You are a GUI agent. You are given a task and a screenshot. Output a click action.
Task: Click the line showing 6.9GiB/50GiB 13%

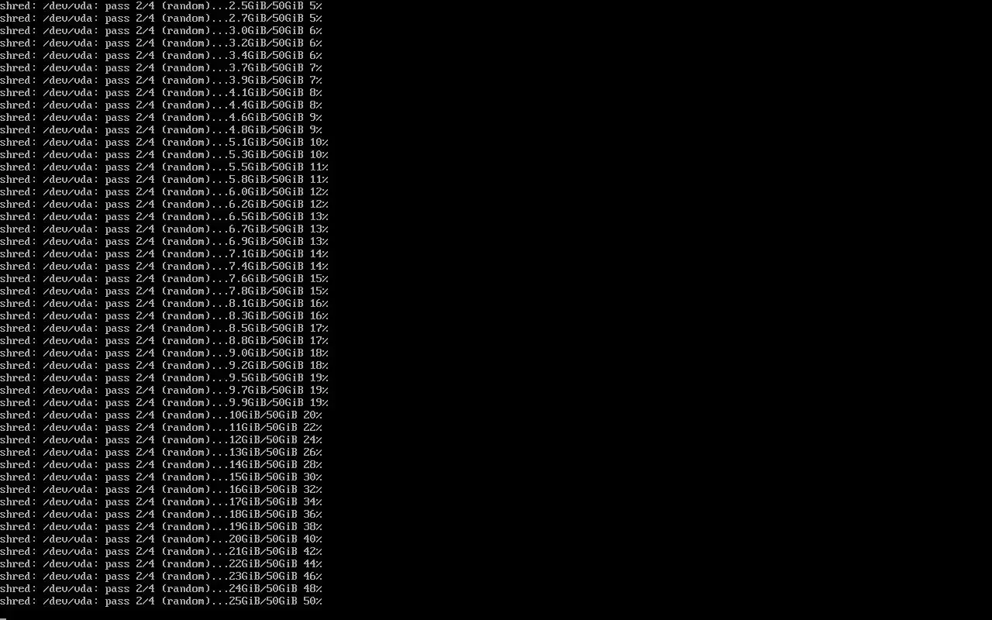[164, 242]
